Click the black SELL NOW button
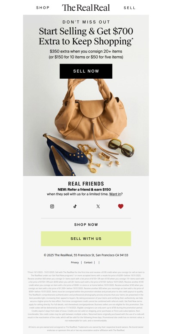Viewport: 172px width, 334px height. [x=86, y=71]
